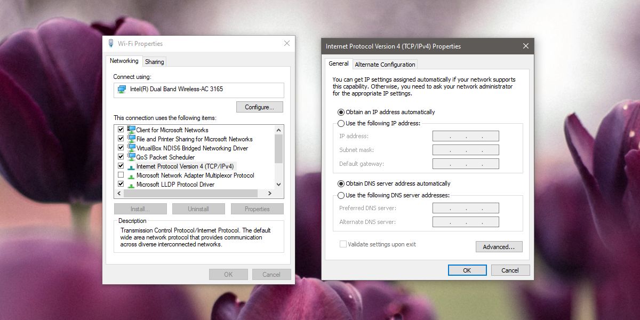Viewport: 640px width, 320px height.
Task: Click the Install... button
Action: click(x=140, y=209)
